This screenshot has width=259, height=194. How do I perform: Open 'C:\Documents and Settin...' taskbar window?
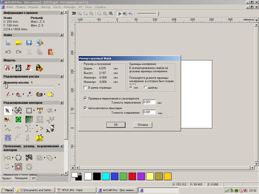point(35,190)
